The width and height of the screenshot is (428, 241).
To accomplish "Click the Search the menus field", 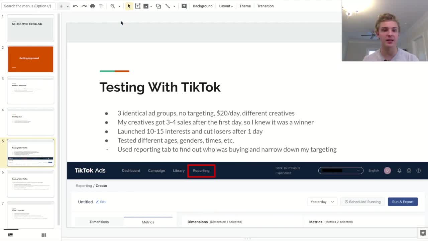I will (28, 6).
